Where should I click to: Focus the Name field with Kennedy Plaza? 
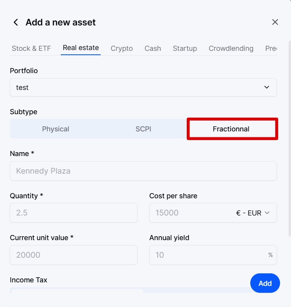coord(143,171)
